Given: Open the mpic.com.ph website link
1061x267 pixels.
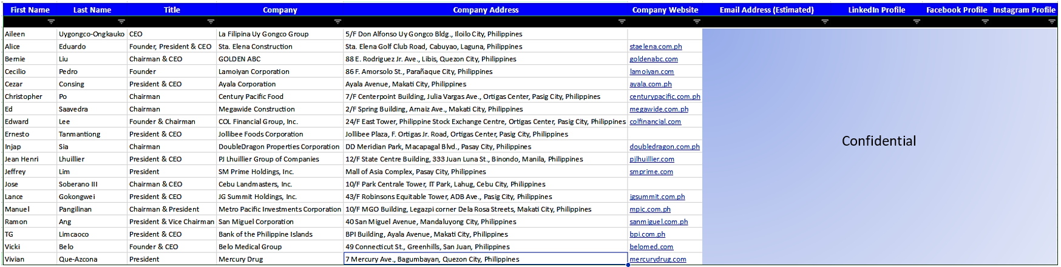Looking at the screenshot, I should 650,209.
